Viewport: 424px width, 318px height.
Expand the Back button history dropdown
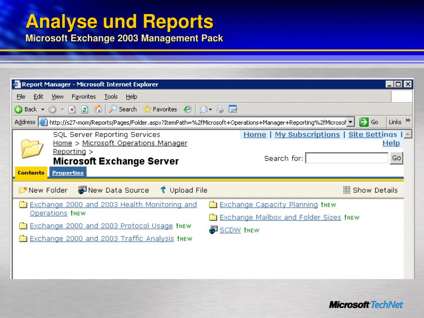tap(43, 109)
